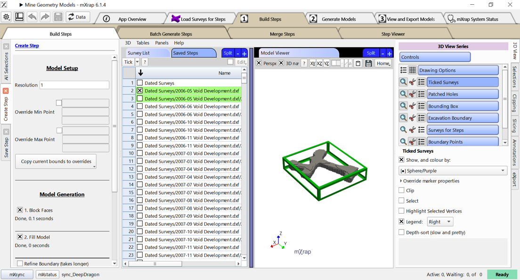Tick checkbox for 2006-06 Void Development.dxf row 4
The width and height of the screenshot is (520, 280).
click(x=140, y=107)
